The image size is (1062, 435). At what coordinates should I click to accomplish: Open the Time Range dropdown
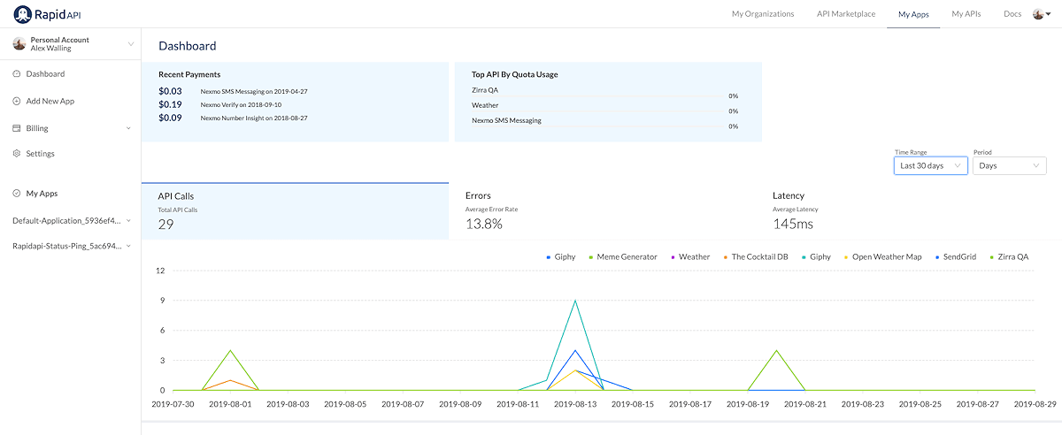tap(931, 165)
